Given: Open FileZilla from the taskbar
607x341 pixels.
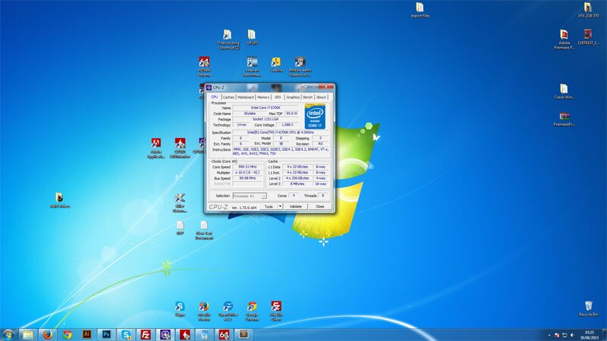Looking at the screenshot, I should tap(146, 335).
